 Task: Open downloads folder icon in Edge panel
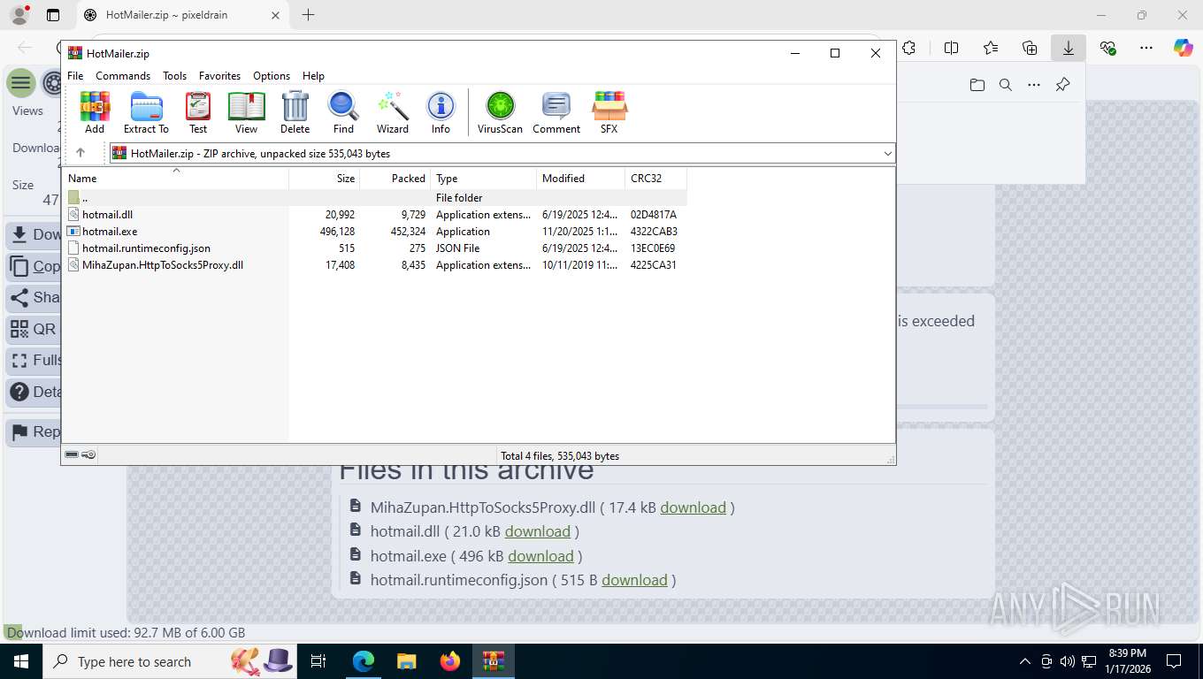click(977, 85)
